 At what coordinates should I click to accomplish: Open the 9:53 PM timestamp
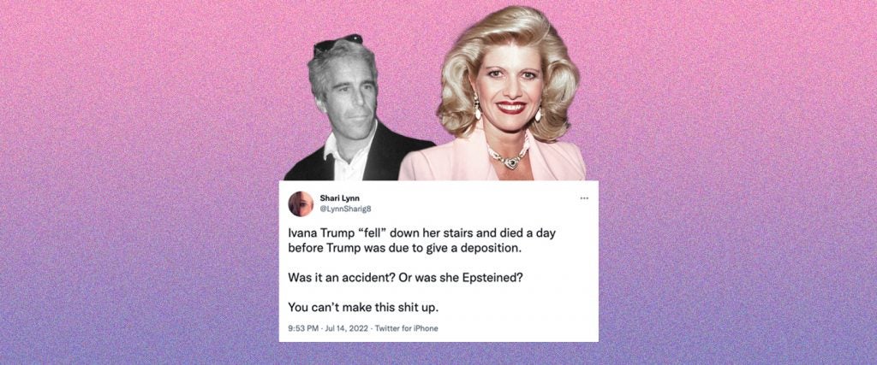click(302, 328)
